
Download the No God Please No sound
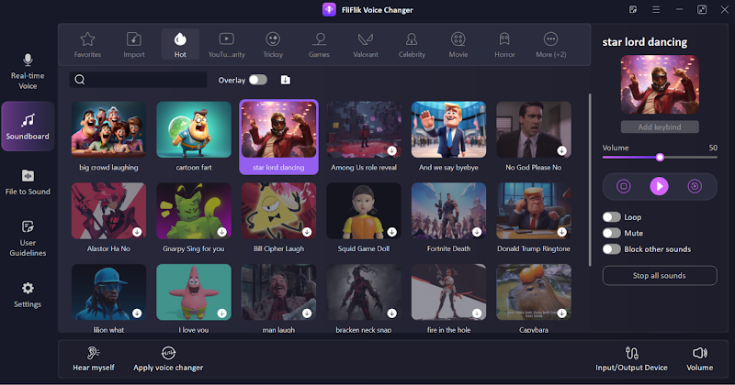561,150
